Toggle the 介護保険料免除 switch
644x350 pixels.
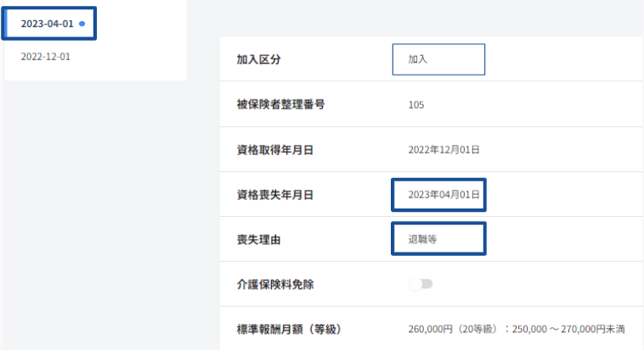click(421, 284)
